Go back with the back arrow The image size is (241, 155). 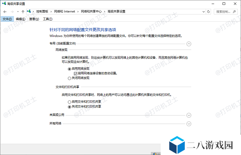click(x=5, y=12)
